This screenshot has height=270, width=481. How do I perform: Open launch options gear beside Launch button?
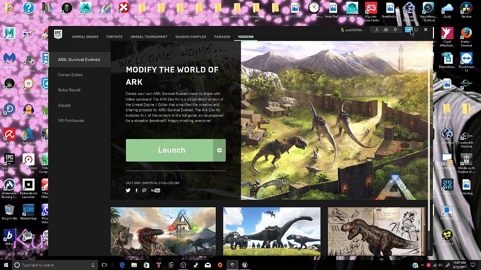click(x=219, y=150)
